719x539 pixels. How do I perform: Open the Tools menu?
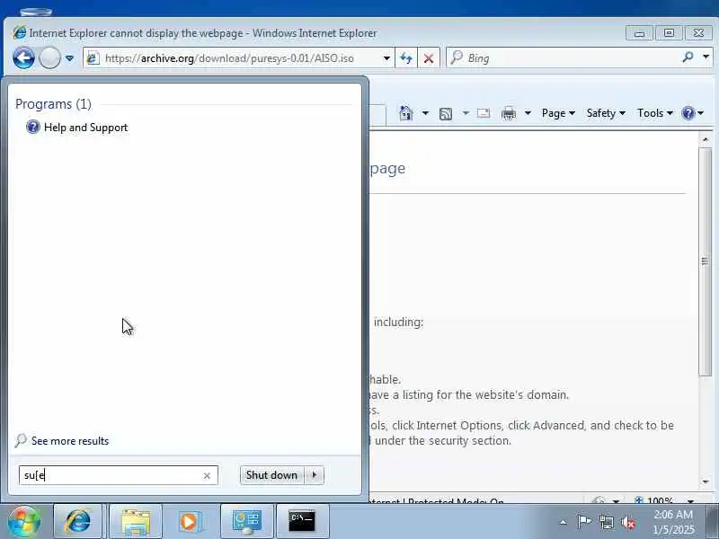click(655, 113)
